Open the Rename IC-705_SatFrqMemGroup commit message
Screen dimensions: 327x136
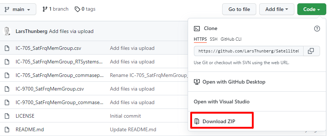click(x=149, y=76)
